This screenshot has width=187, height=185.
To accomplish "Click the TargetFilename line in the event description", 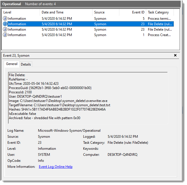I will 59,105.
